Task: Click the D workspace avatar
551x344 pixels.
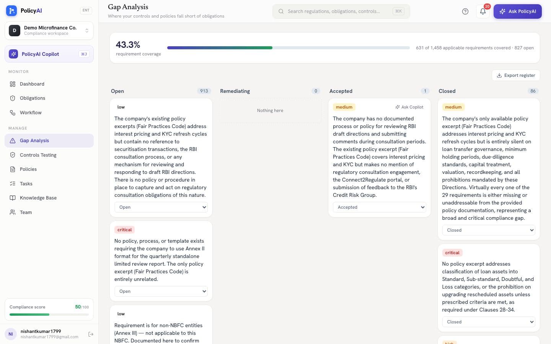Action: click(15, 31)
